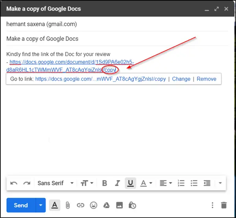Toggle bold formatting

coord(105,183)
